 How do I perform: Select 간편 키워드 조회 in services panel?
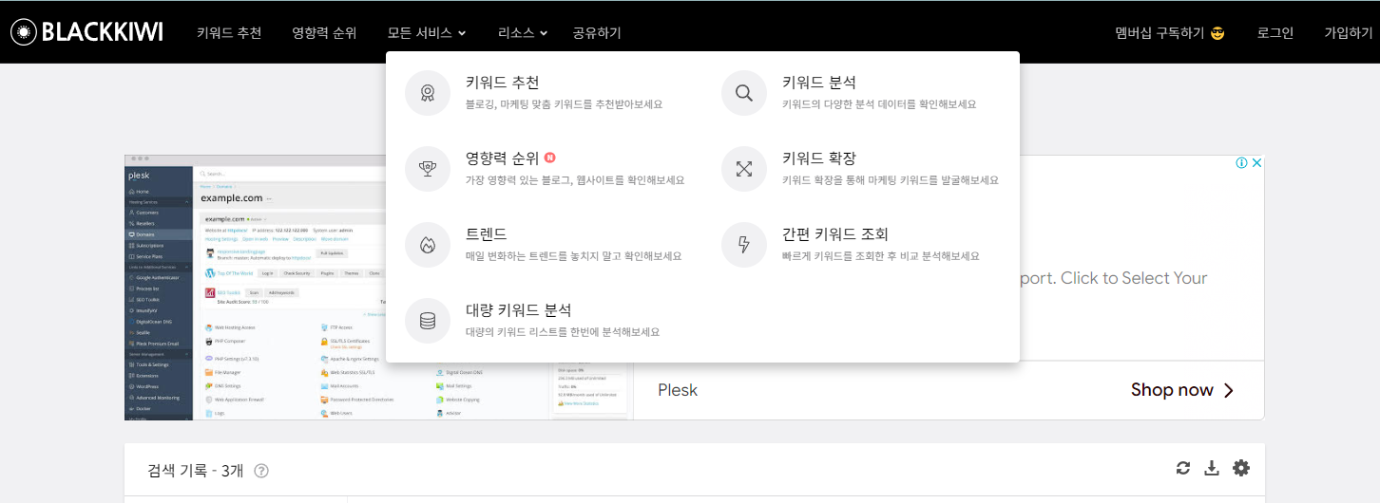click(835, 234)
